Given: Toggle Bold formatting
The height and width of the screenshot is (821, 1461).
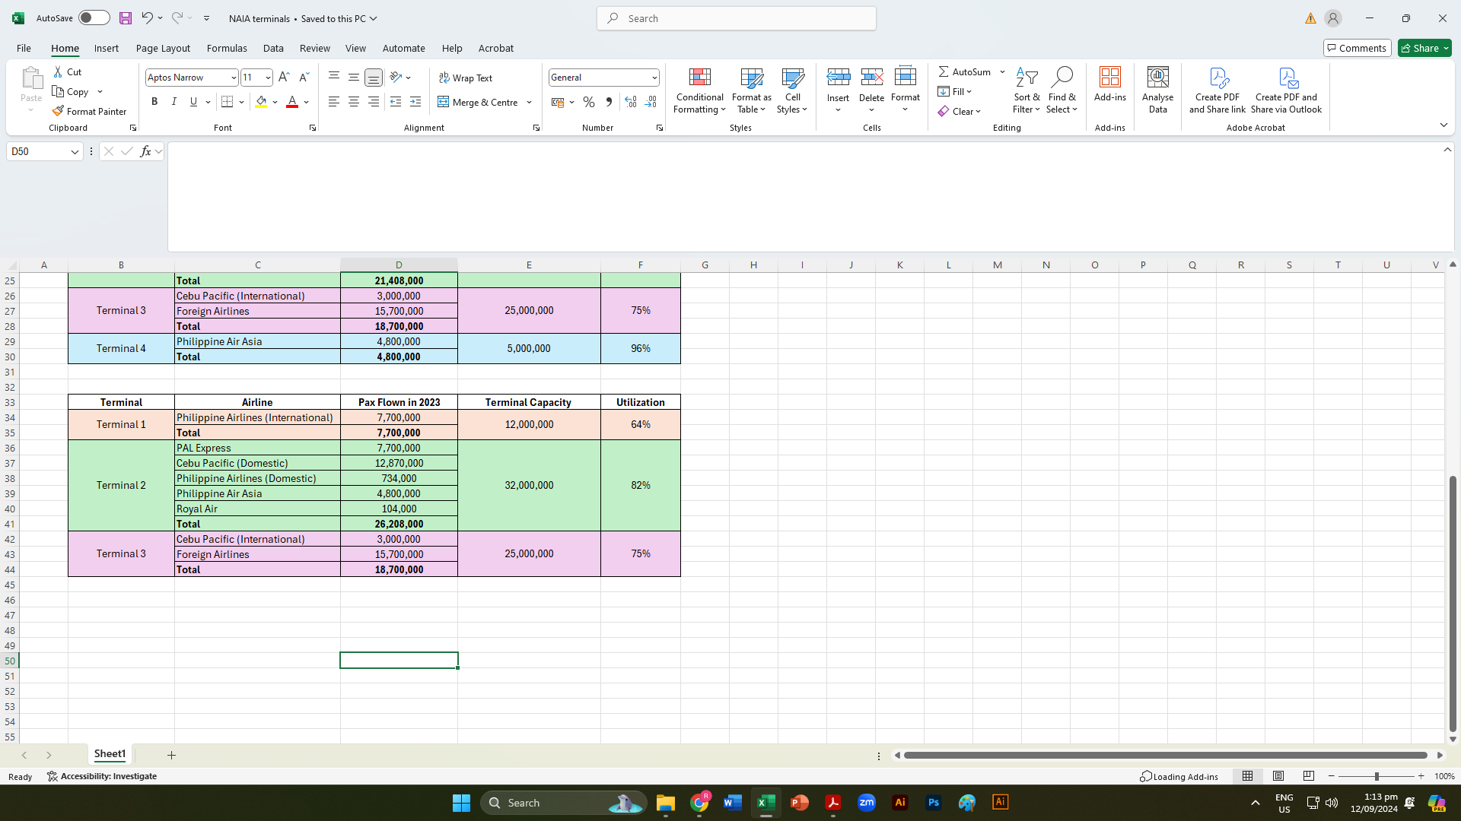Looking at the screenshot, I should pos(154,102).
